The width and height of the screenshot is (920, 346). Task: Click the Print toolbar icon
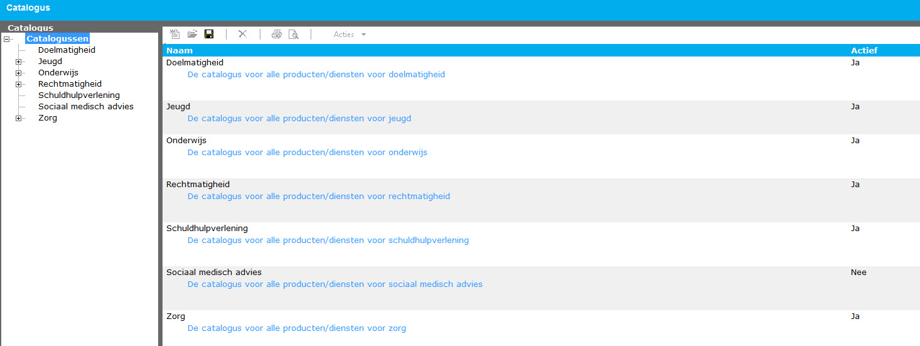(276, 35)
